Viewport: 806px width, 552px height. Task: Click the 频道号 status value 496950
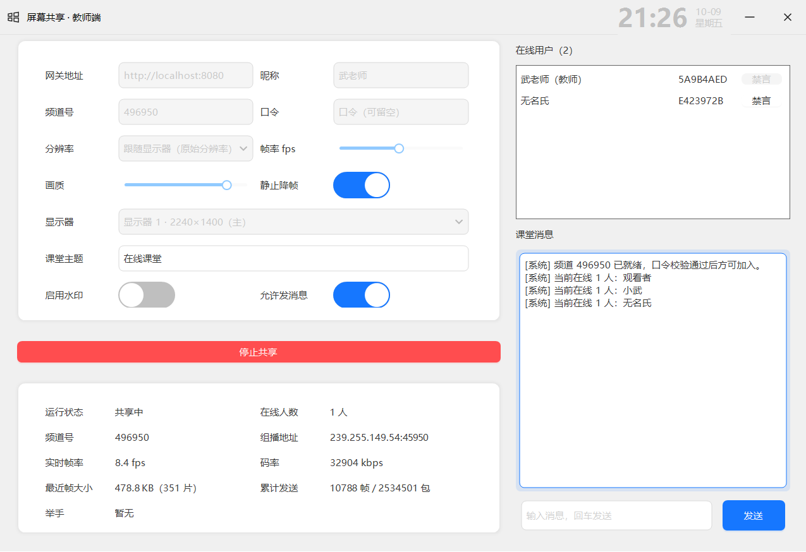coord(132,438)
